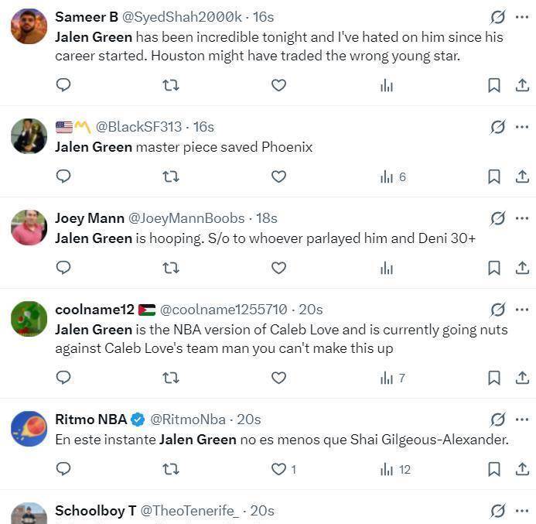This screenshot has height=524, width=536.
Task: Reply to coolname12's tweet
Action: click(63, 378)
